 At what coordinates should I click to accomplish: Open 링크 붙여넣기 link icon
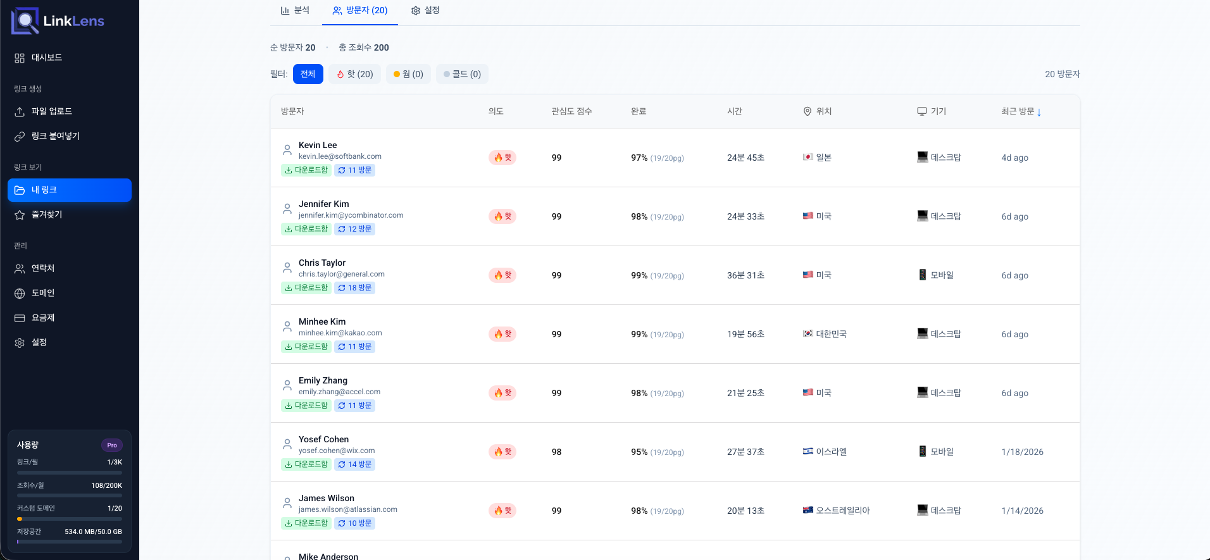[x=20, y=136]
